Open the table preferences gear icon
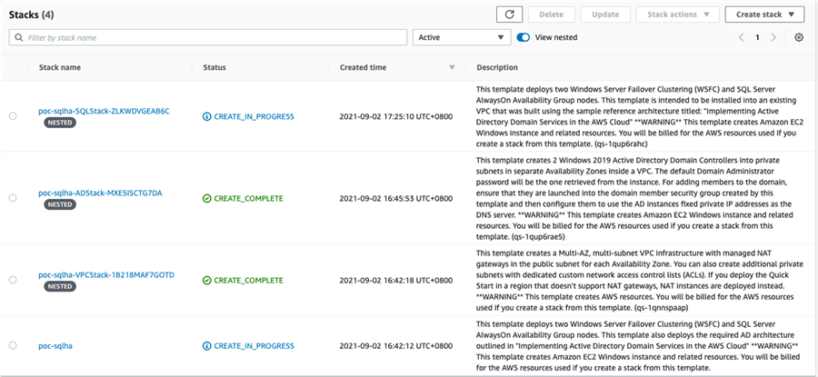818x377 pixels. 799,37
